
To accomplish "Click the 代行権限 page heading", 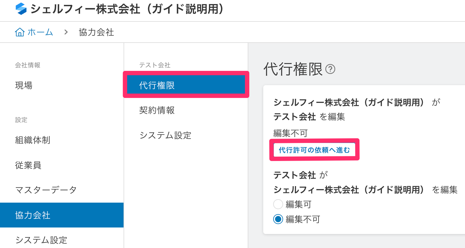I will pyautogui.click(x=293, y=69).
